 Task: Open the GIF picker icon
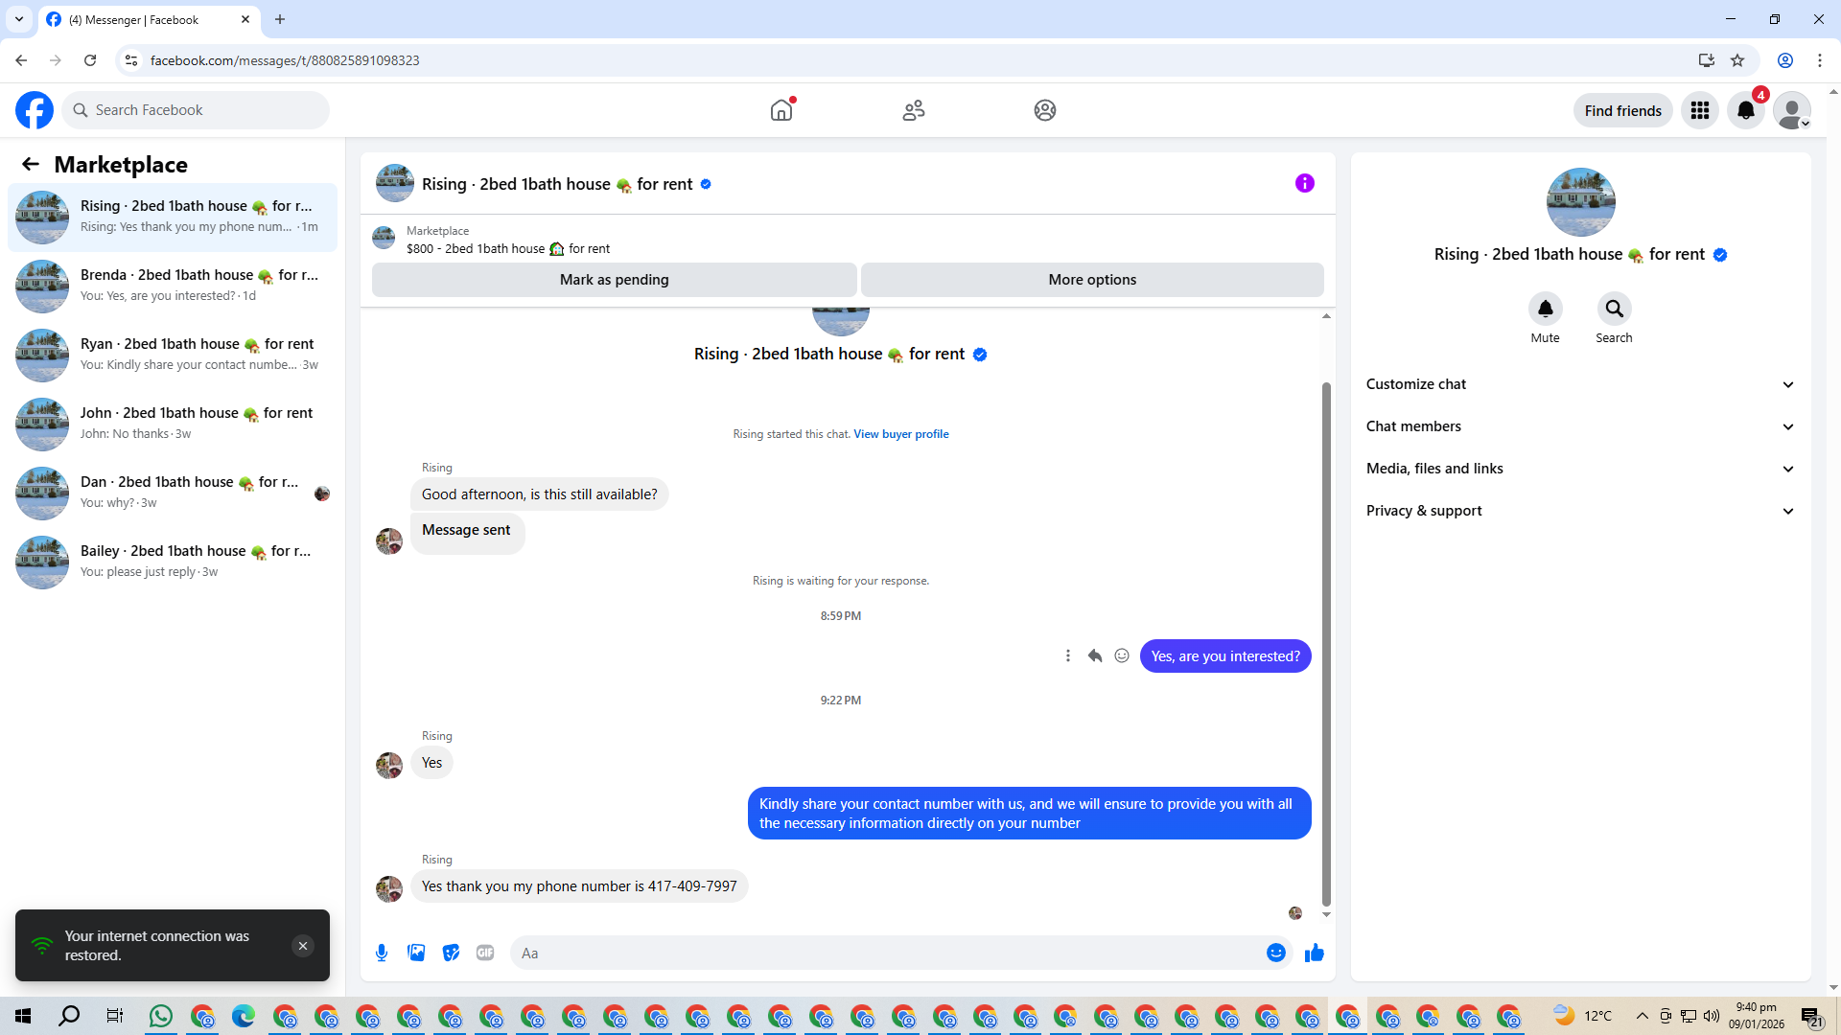pyautogui.click(x=485, y=953)
